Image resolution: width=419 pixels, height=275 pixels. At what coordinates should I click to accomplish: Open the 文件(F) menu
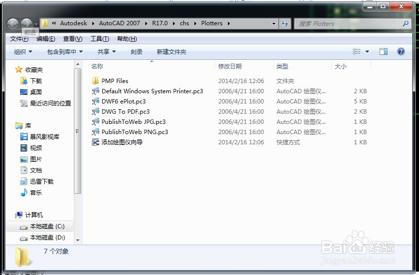pos(19,39)
